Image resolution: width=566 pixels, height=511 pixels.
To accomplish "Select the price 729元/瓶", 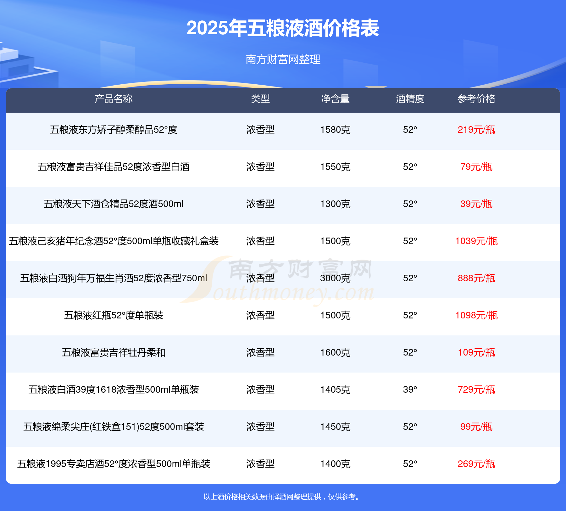I will tap(476, 390).
